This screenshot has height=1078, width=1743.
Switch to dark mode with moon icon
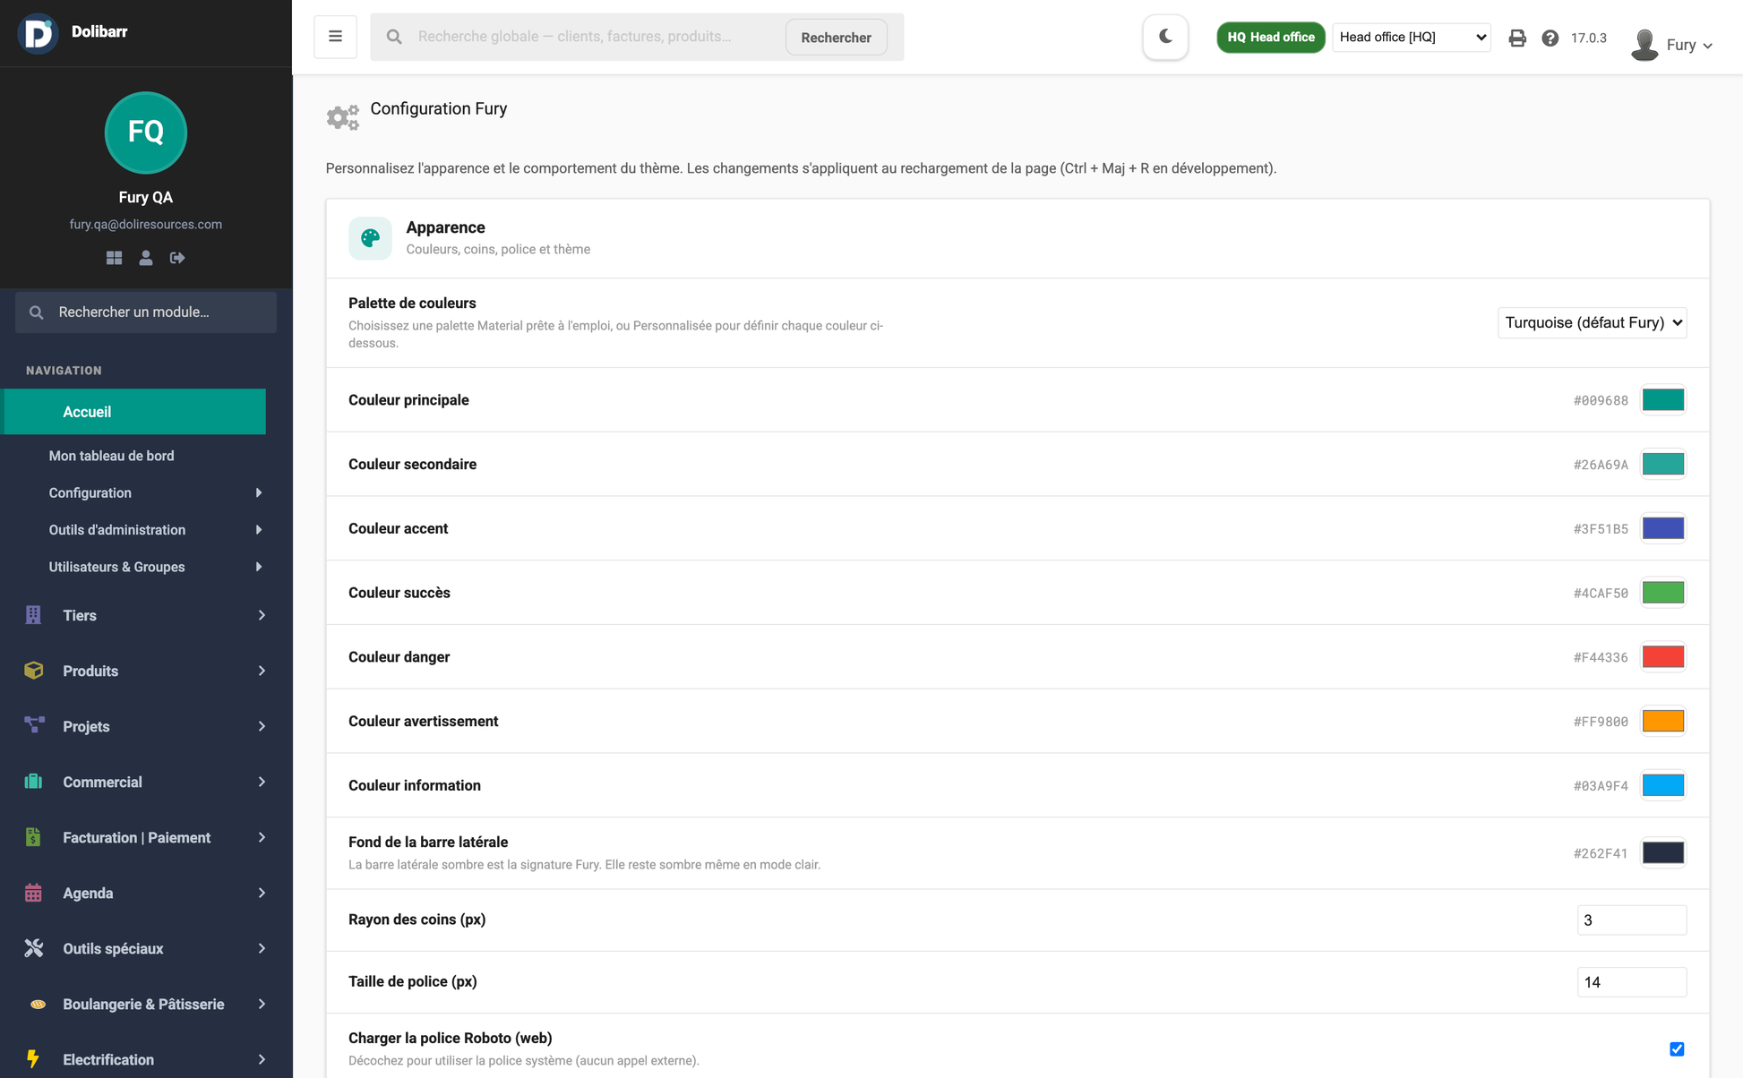point(1165,37)
